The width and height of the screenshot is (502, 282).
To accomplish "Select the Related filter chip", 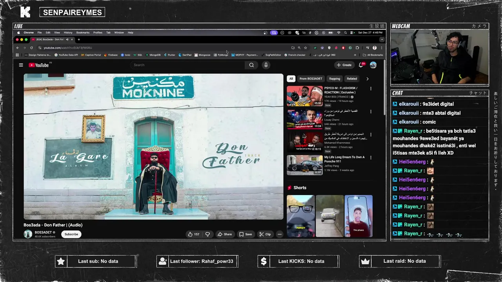I will click(x=352, y=79).
